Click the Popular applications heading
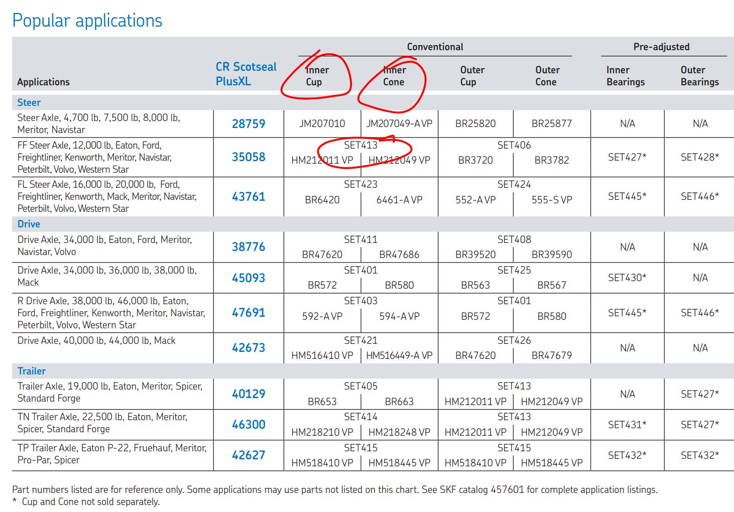734x512 pixels. coord(87,21)
